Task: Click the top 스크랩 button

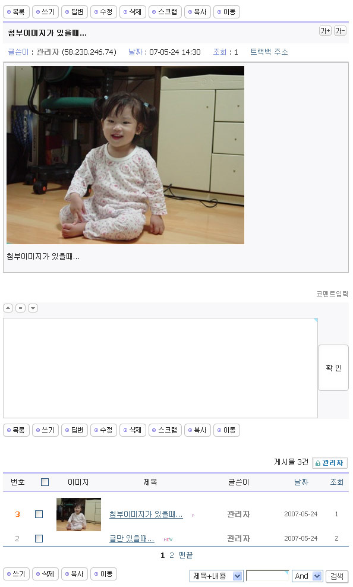Action: [165, 12]
